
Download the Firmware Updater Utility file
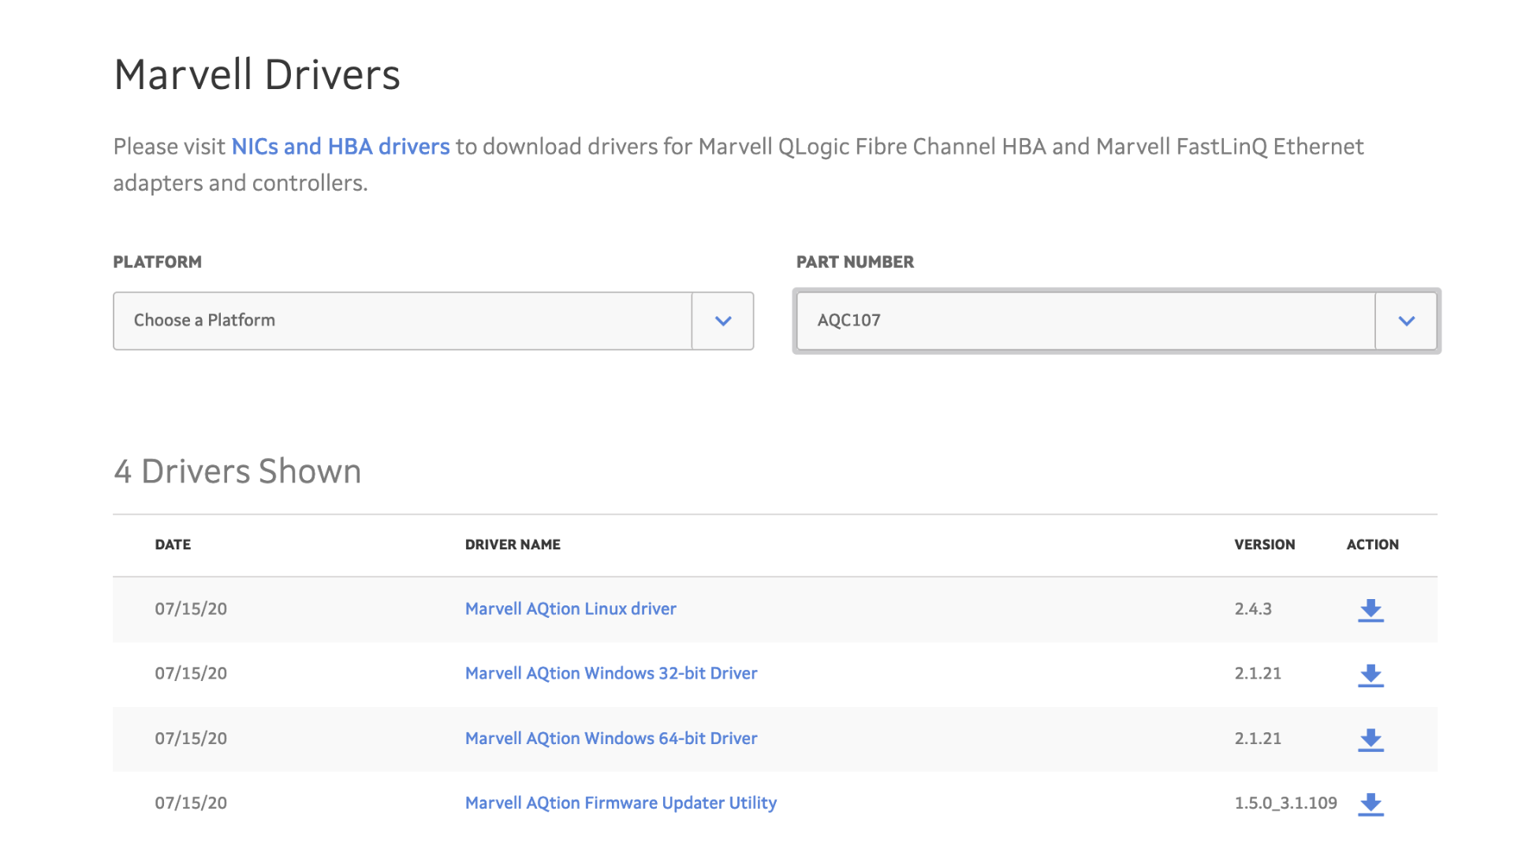click(x=1370, y=804)
